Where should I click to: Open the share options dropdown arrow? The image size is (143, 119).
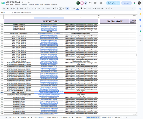pyautogui.click(x=118, y=3)
